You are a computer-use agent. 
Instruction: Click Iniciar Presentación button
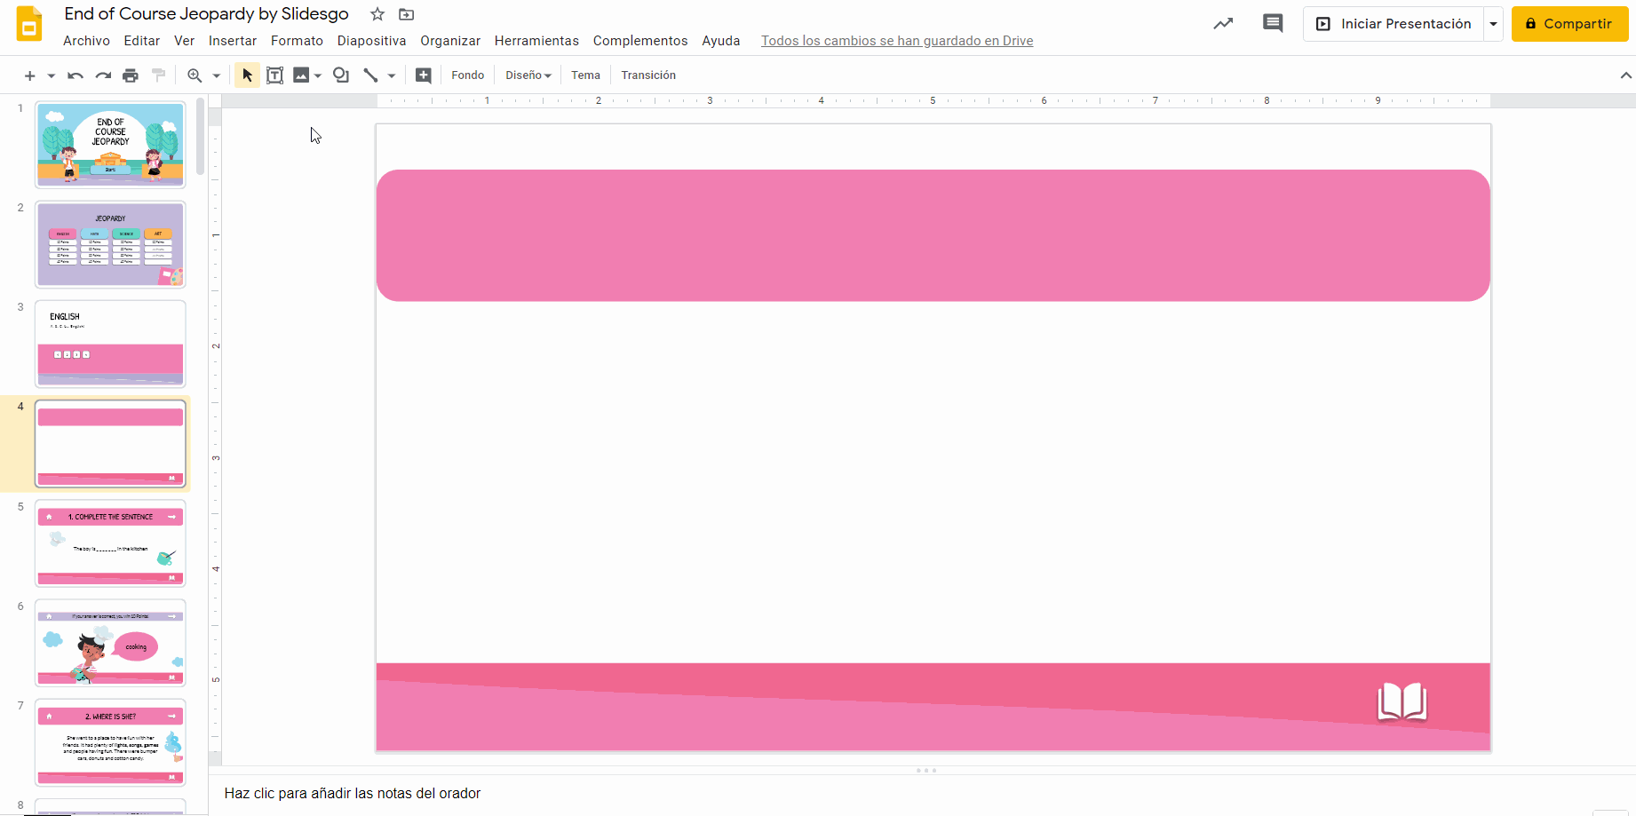click(x=1394, y=24)
